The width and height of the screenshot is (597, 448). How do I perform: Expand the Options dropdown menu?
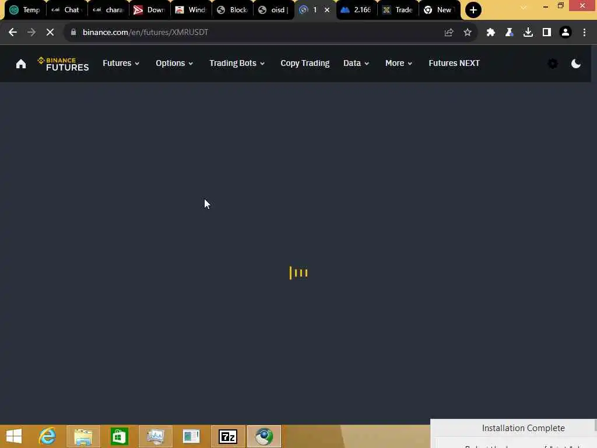pos(174,63)
